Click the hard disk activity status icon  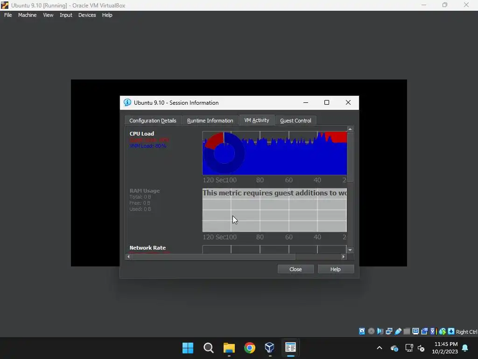(362, 331)
